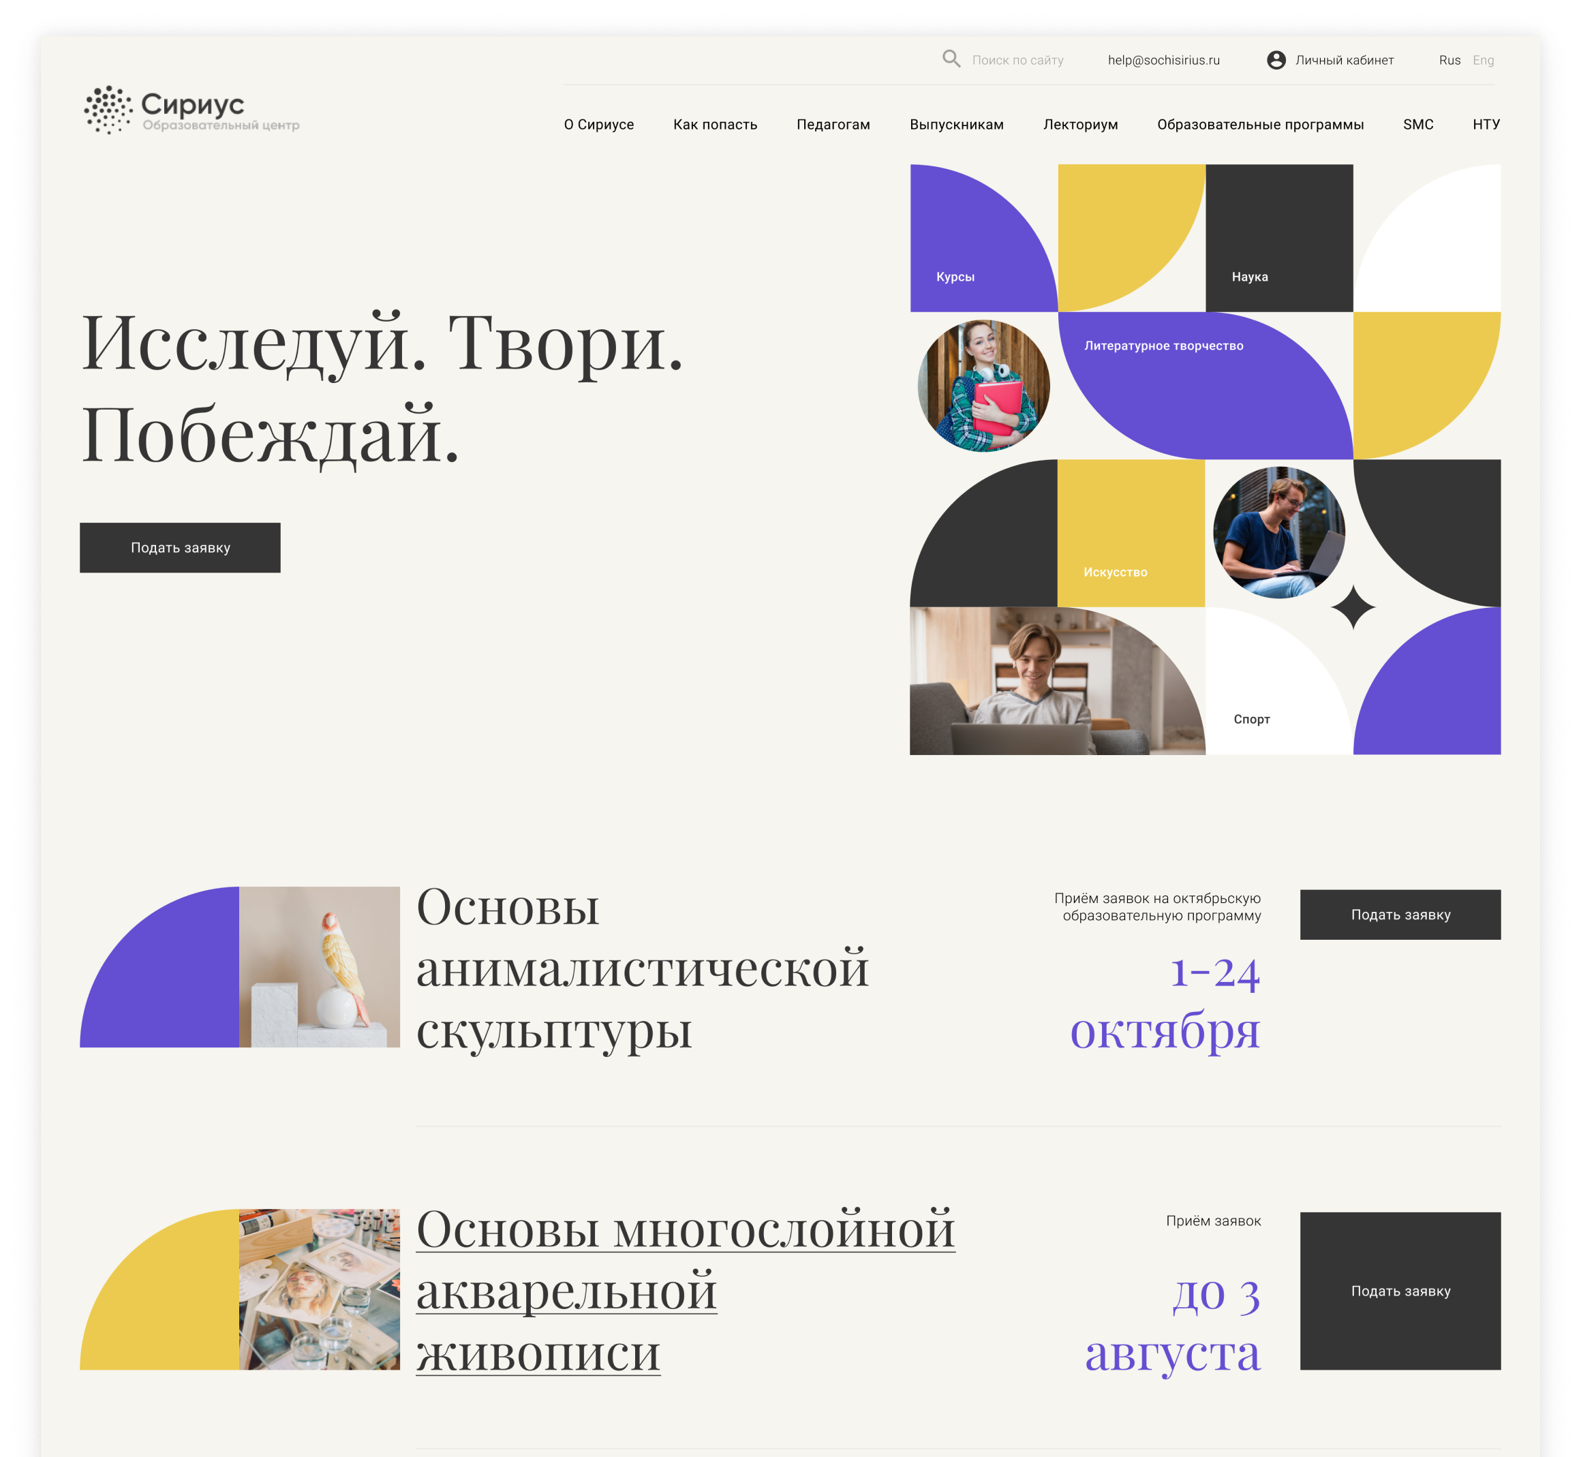Click the Приём заявок на октябрьскую образовательную программу text

coord(1156,906)
